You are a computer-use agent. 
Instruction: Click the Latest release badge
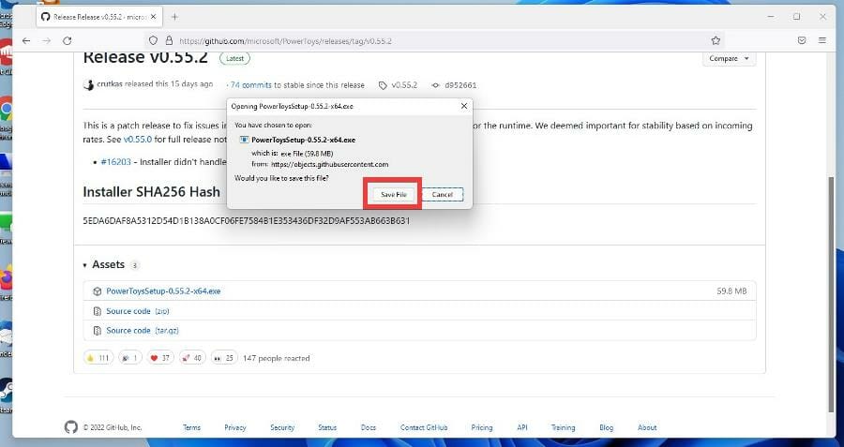[x=234, y=58]
